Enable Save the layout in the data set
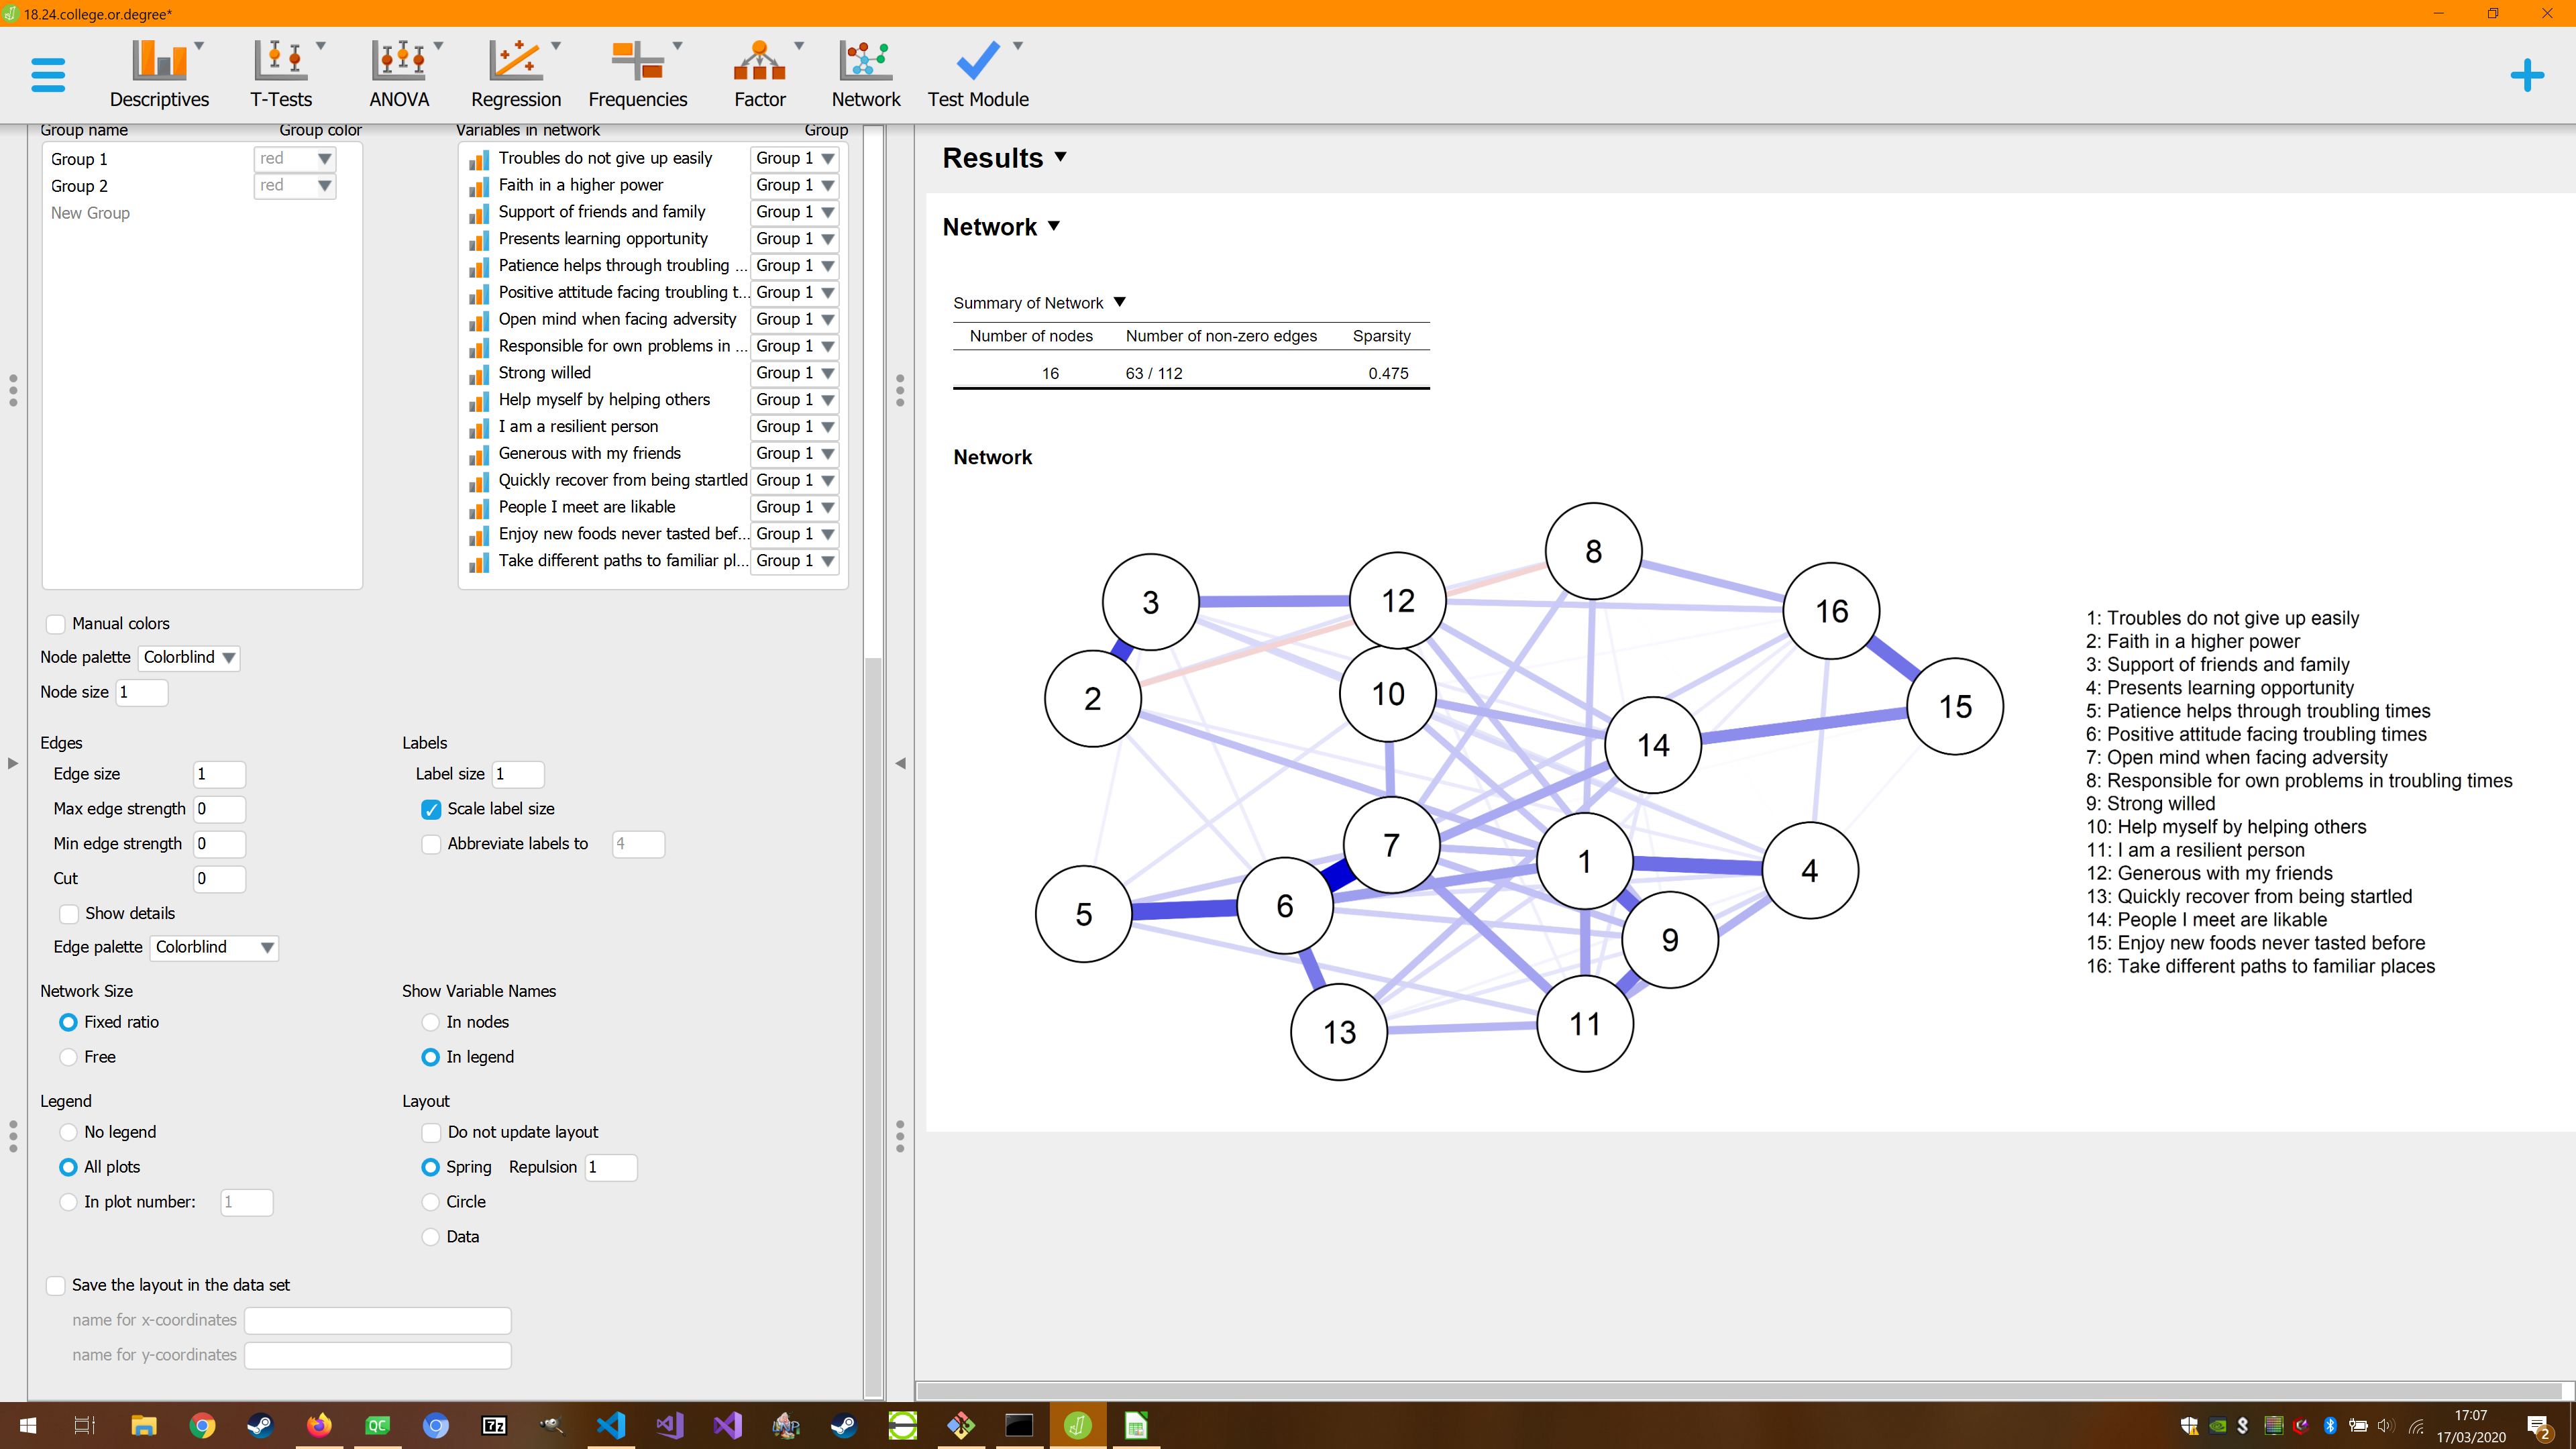Screen dimensions: 2576x1449 [x=56, y=1285]
